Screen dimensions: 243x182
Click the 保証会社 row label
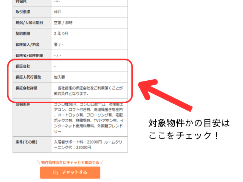pos(23,66)
